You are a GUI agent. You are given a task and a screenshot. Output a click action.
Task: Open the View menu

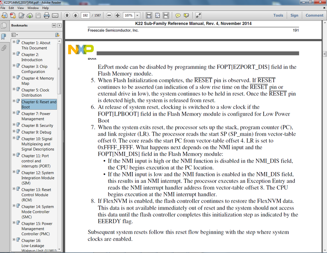click(20, 8)
